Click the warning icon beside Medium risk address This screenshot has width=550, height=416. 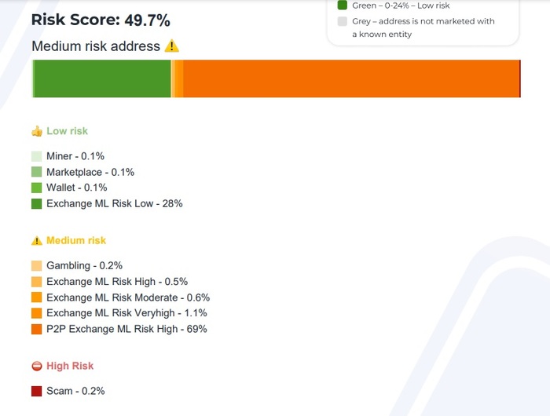point(173,46)
